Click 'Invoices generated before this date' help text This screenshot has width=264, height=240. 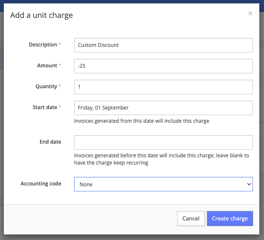point(161,159)
